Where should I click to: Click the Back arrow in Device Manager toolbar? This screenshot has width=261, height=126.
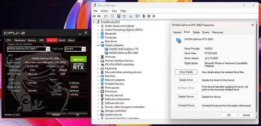[94, 16]
